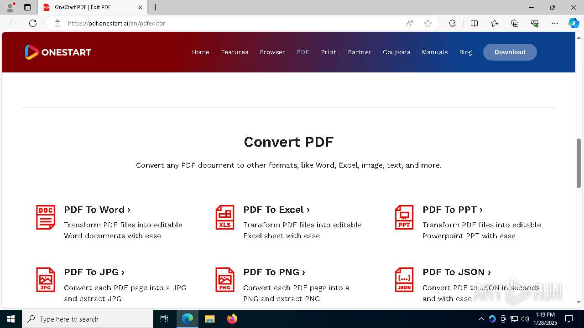Close the OneStart PDF tab

tap(140, 7)
